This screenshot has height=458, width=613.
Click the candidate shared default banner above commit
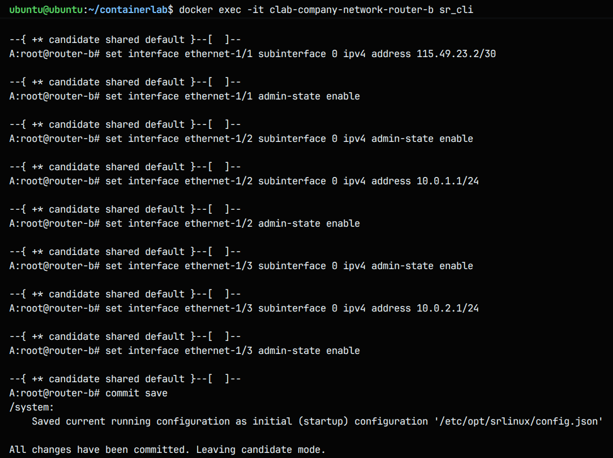(125, 379)
